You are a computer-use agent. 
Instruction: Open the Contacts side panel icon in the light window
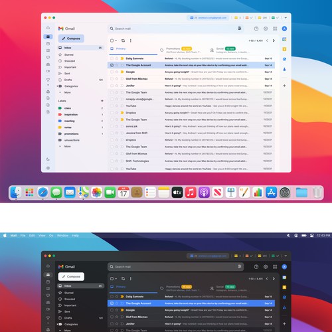pos(284,69)
